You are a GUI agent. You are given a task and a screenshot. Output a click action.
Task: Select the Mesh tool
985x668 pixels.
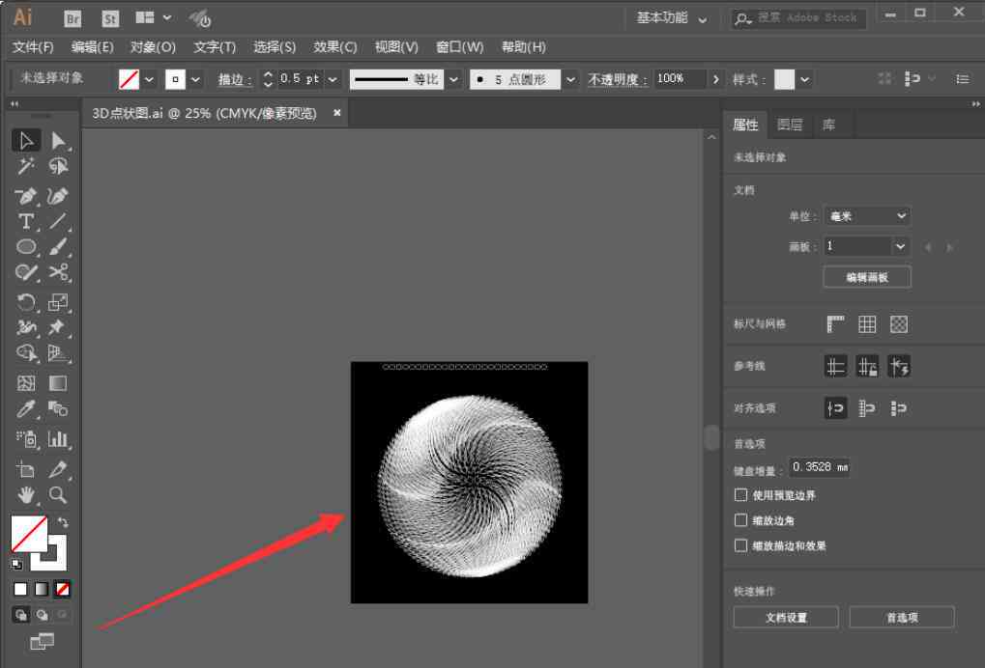pos(26,383)
